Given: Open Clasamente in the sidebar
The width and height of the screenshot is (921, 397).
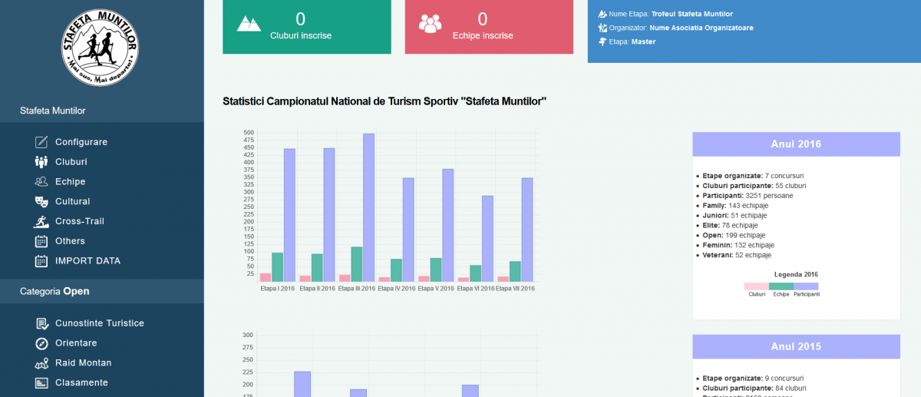Looking at the screenshot, I should tap(82, 382).
